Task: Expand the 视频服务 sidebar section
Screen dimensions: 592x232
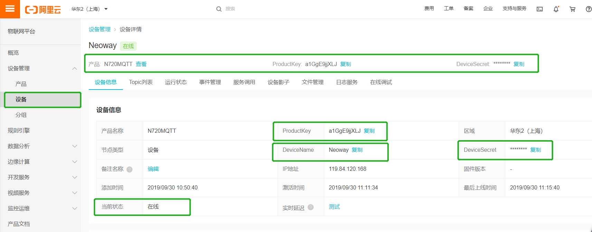Action: (75, 193)
